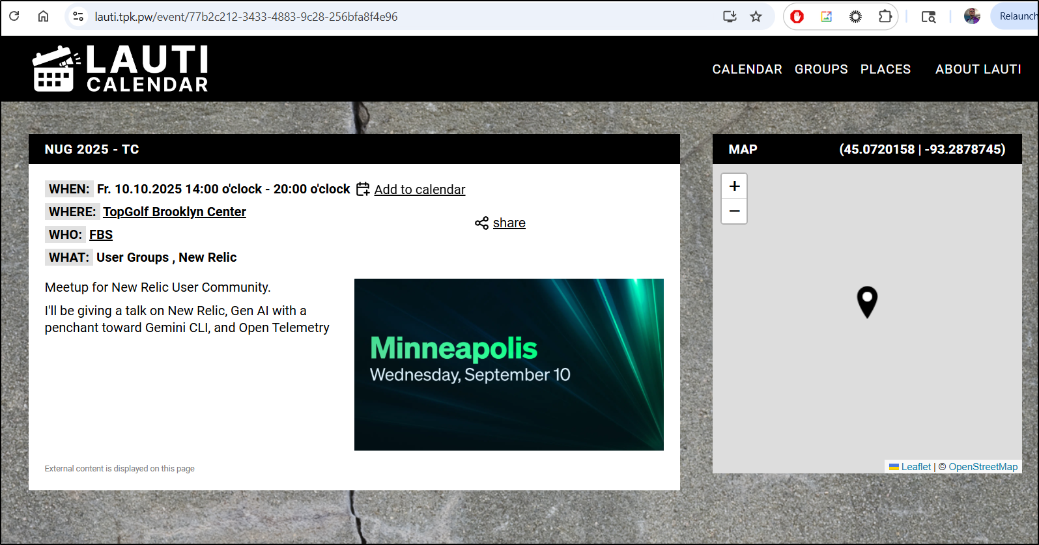Screen dimensions: 1039x545
Task: Click the Add to calendar link
Action: point(420,189)
